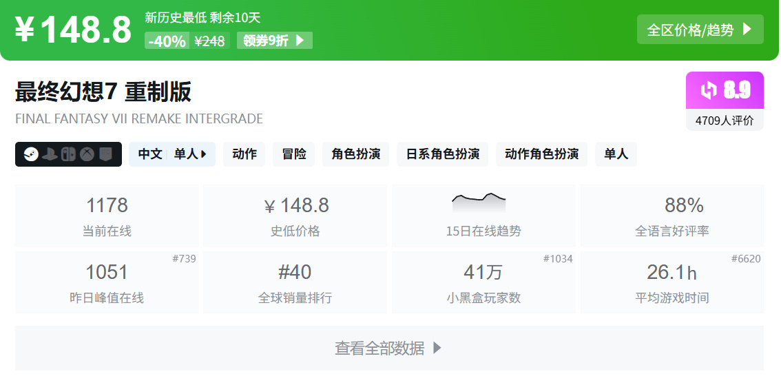Image resolution: width=781 pixels, height=385 pixels.
Task: Click the 26.1h 平均游戏时间 stat
Action: coord(672,282)
